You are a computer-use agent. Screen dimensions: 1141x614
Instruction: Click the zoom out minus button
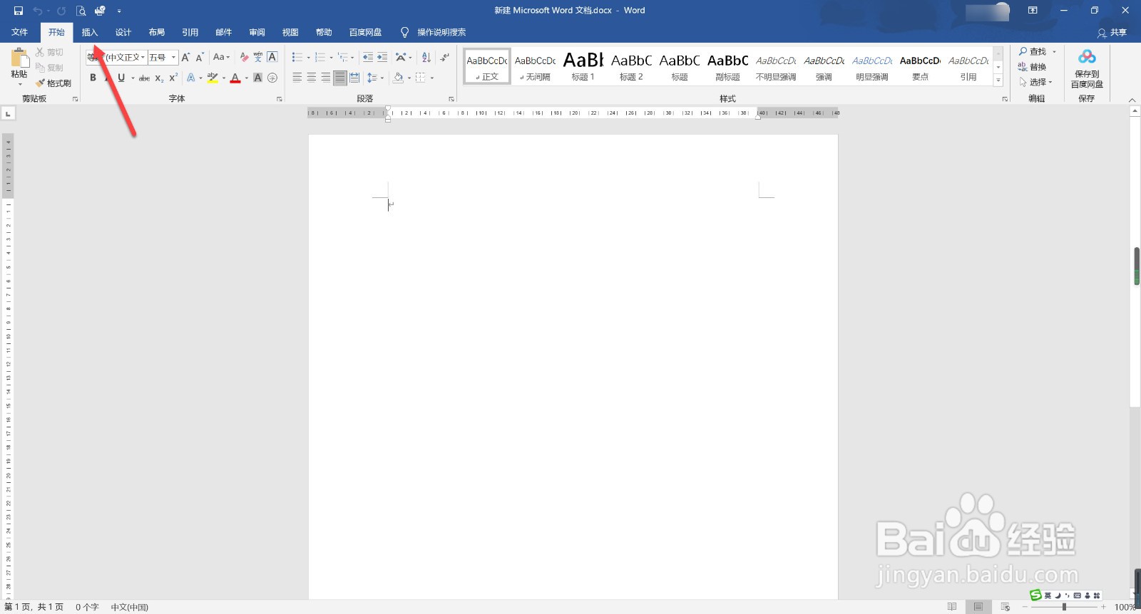click(x=1025, y=607)
